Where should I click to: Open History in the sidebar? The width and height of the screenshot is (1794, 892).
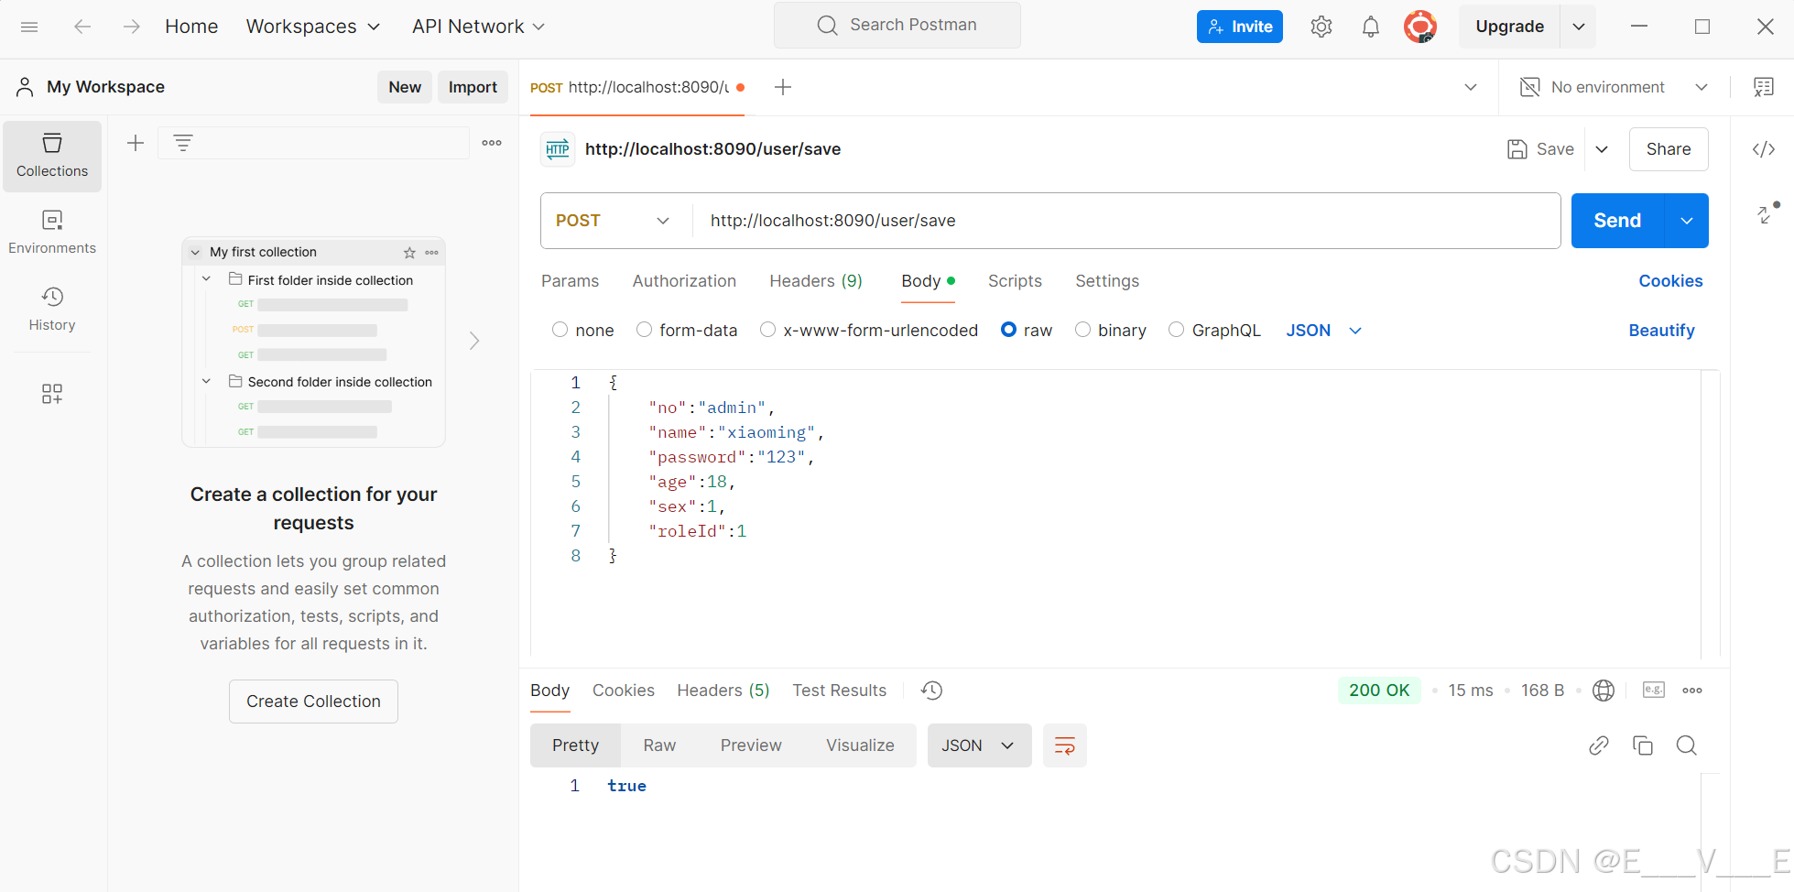52,310
